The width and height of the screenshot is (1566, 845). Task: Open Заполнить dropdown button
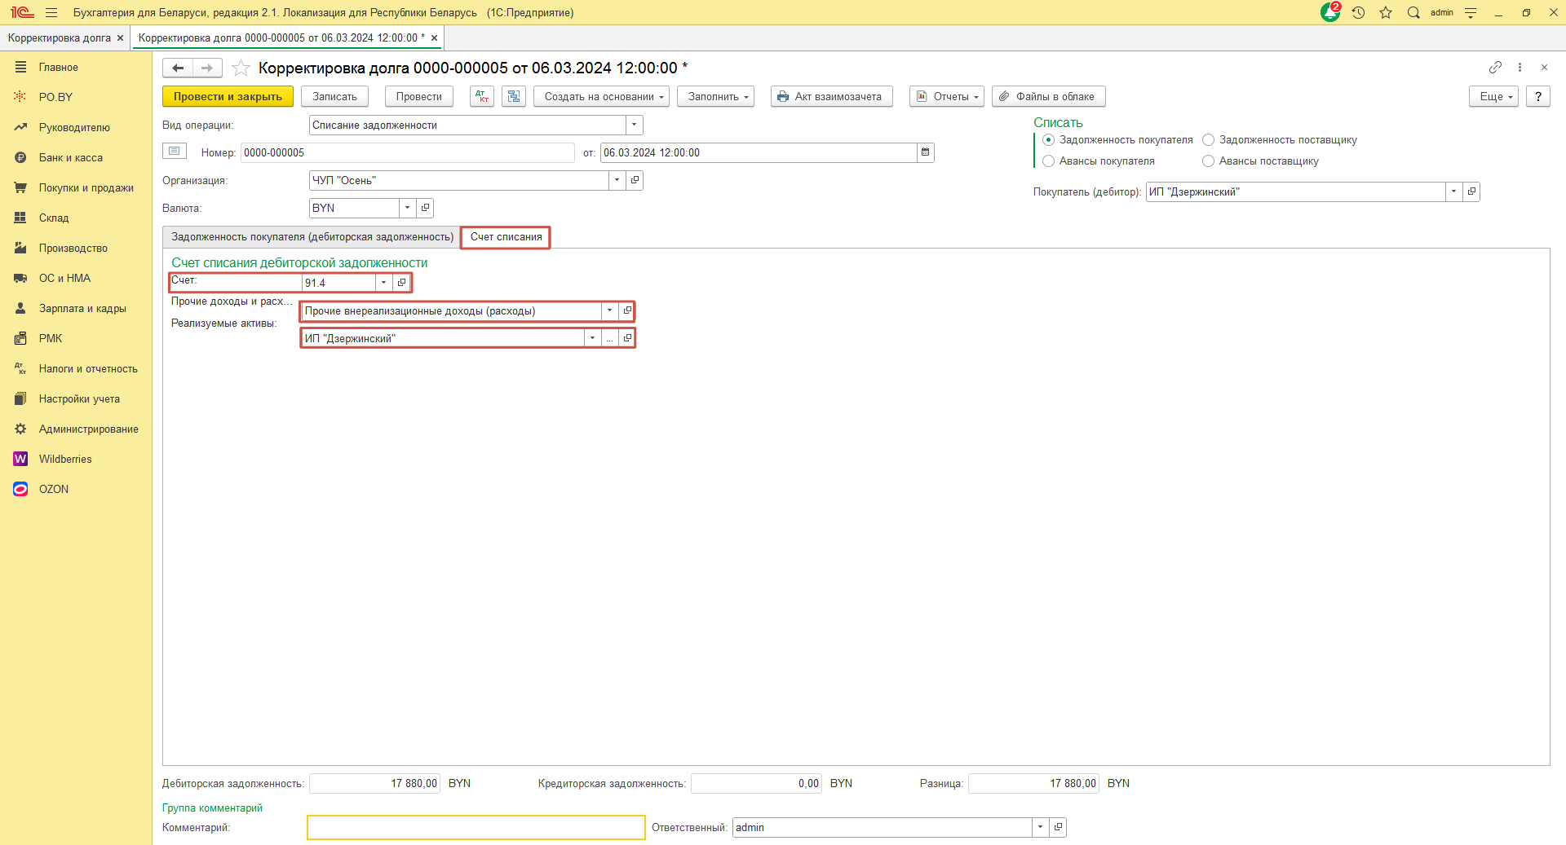click(716, 96)
